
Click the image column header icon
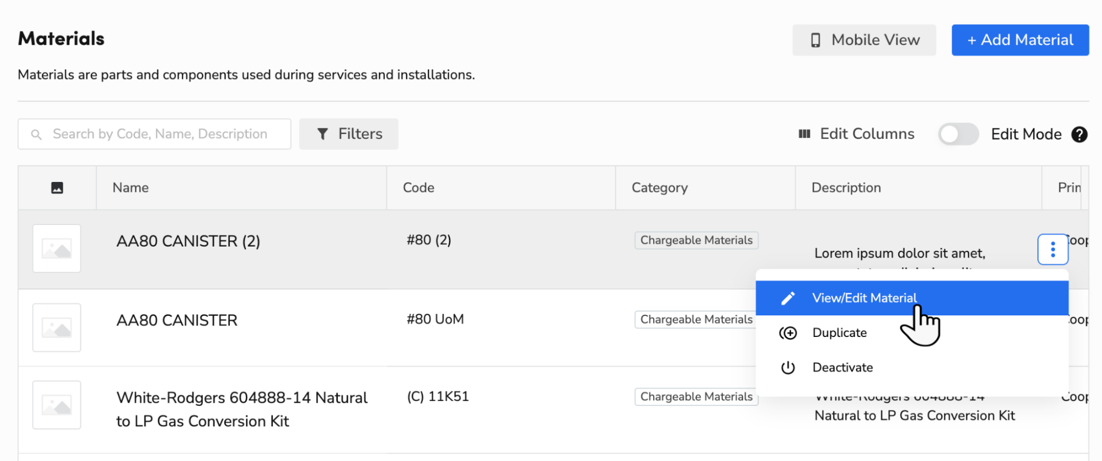pos(57,188)
